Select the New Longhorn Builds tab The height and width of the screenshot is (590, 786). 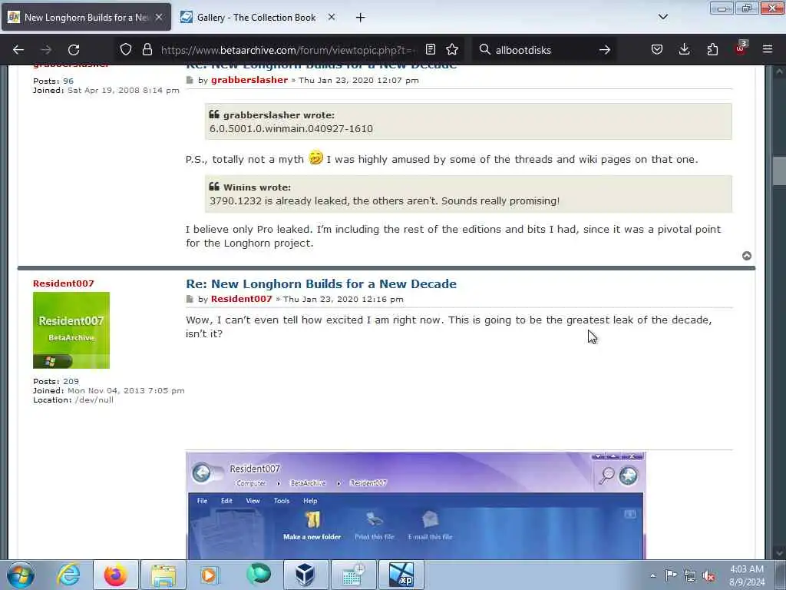click(x=86, y=18)
